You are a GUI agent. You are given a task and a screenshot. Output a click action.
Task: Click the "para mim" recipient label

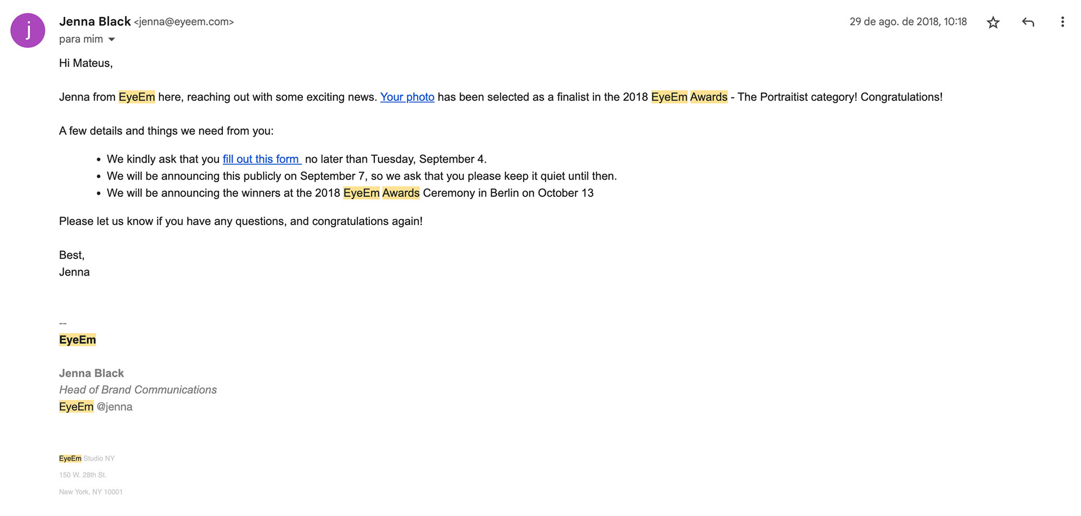click(81, 39)
